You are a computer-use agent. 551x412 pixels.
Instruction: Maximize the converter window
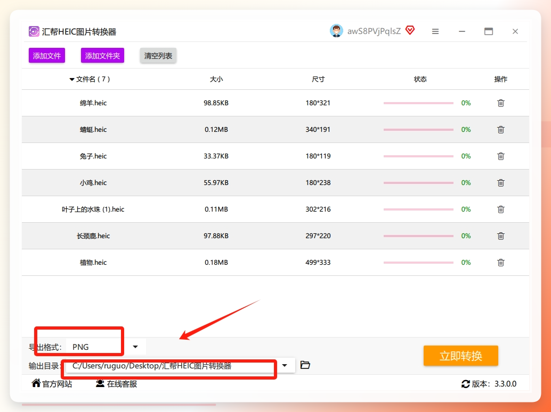(x=489, y=31)
